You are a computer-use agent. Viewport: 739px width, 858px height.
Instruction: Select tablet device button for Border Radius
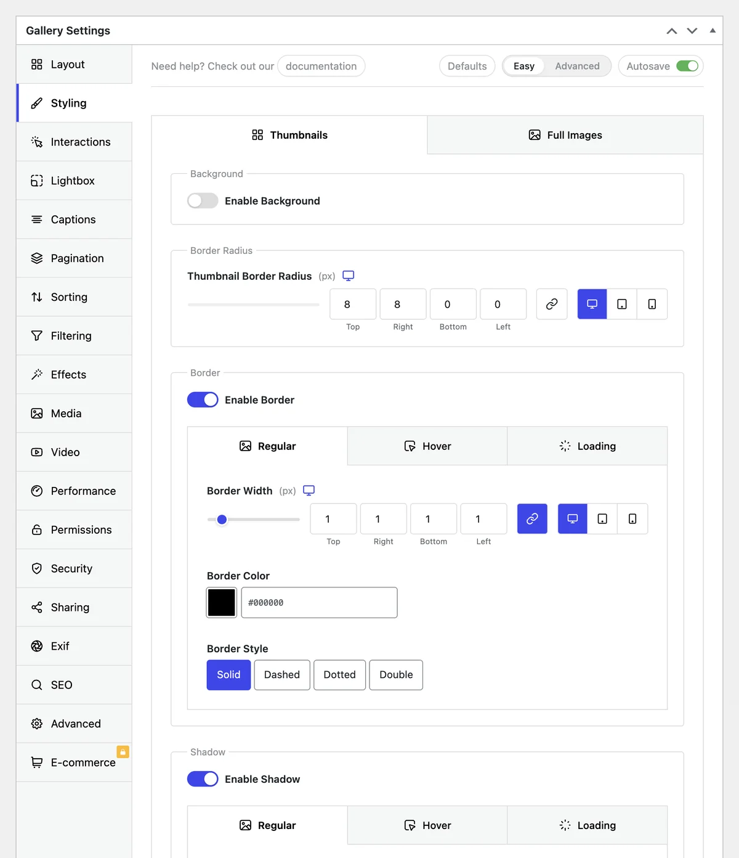(x=622, y=304)
